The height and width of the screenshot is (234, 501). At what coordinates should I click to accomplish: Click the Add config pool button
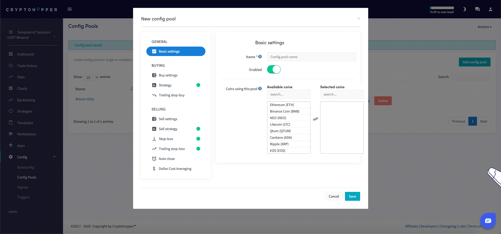475,62
